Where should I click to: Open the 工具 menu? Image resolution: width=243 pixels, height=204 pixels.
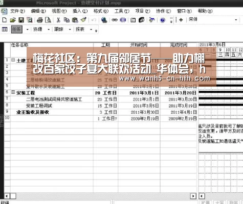tap(122, 11)
